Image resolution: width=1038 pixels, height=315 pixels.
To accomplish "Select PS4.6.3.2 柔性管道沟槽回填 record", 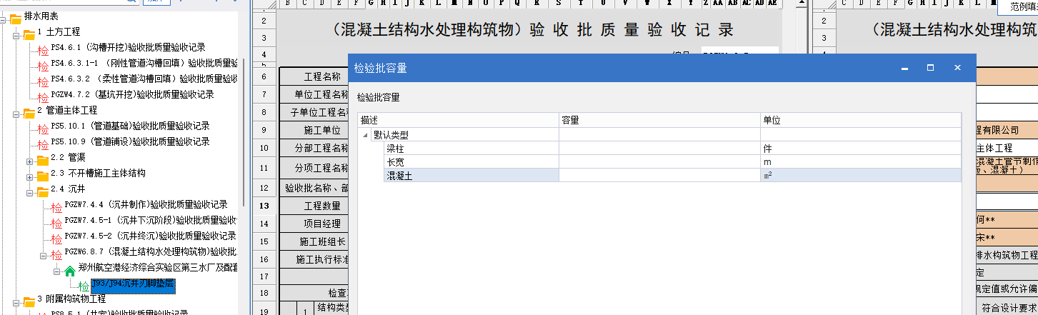I will (x=143, y=79).
